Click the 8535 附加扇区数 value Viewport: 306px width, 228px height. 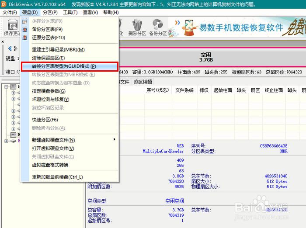179,187
